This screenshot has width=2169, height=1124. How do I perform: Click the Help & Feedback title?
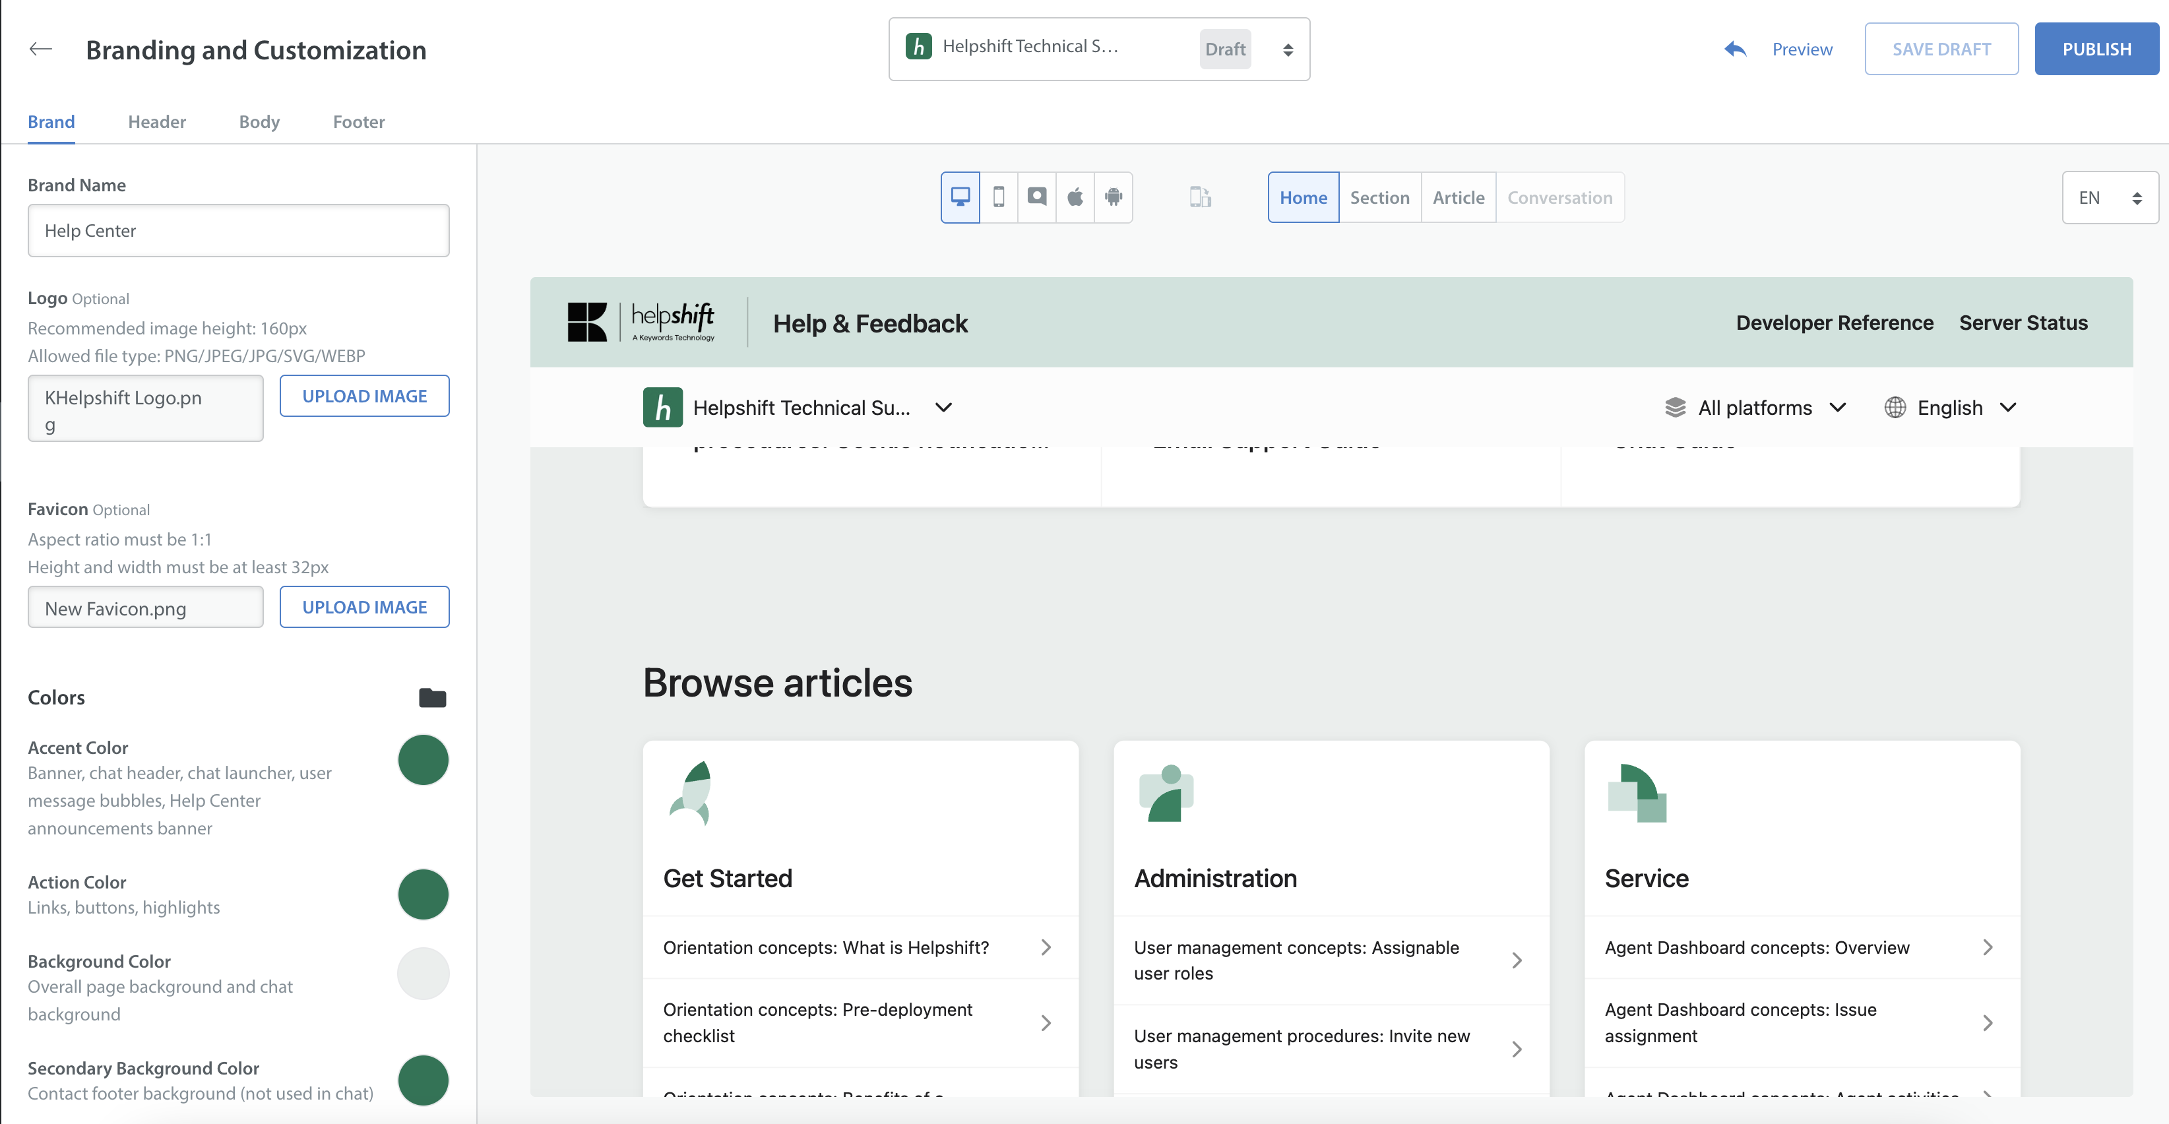pyautogui.click(x=871, y=323)
